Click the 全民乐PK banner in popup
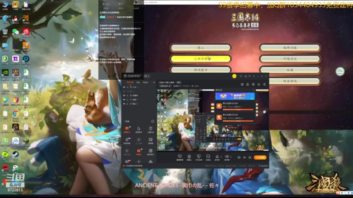This screenshot has width=353, height=198. 235,96
